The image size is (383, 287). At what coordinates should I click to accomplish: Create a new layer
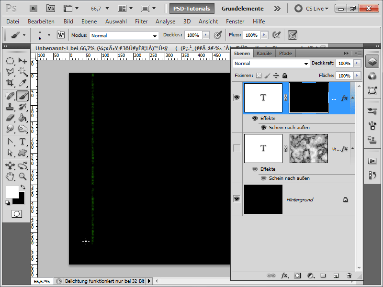pyautogui.click(x=336, y=276)
